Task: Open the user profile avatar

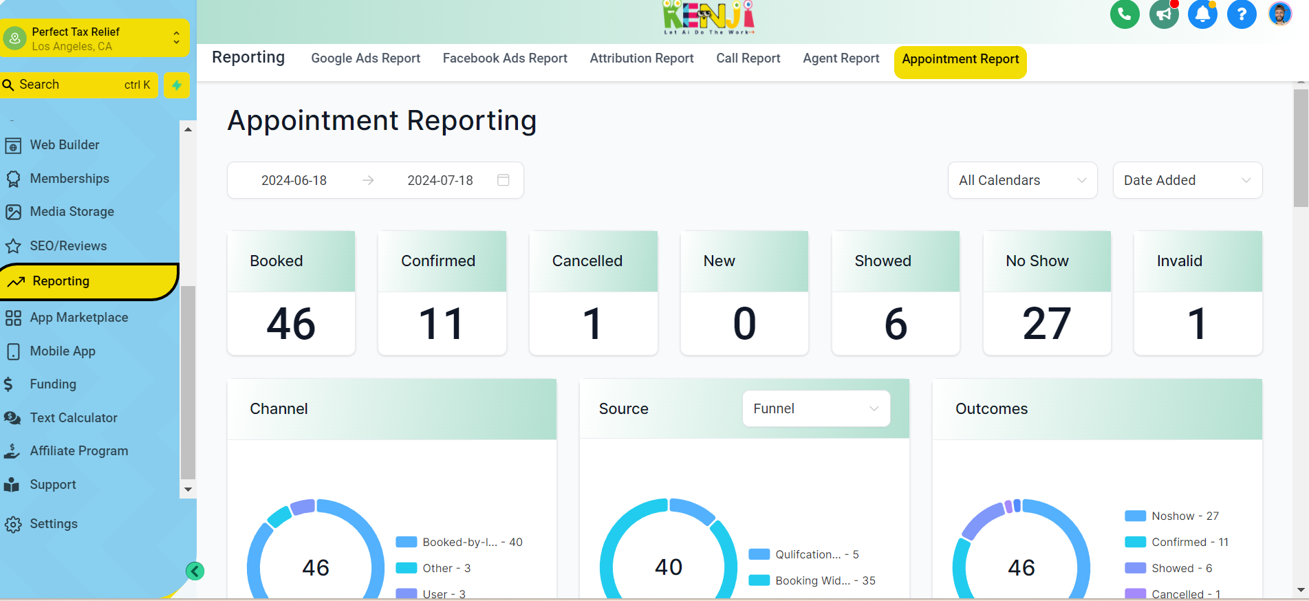Action: click(1280, 14)
